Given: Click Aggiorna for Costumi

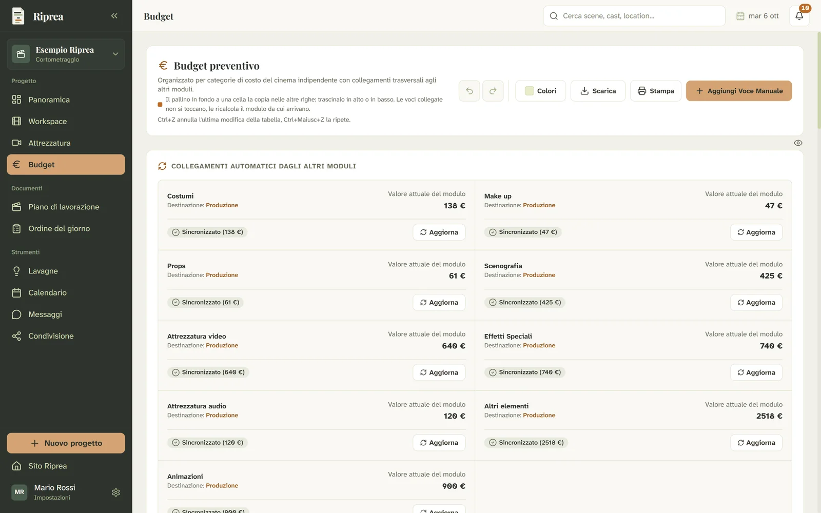Looking at the screenshot, I should [439, 232].
